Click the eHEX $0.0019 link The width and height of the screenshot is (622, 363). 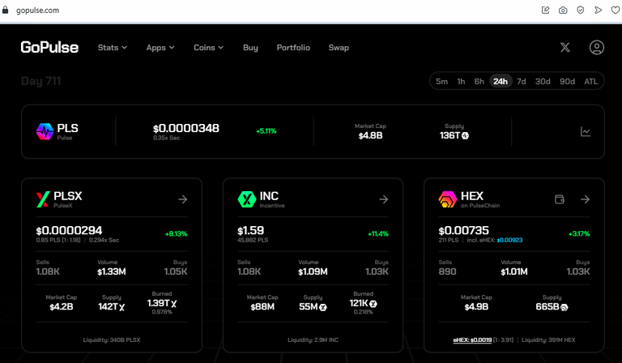[472, 340]
